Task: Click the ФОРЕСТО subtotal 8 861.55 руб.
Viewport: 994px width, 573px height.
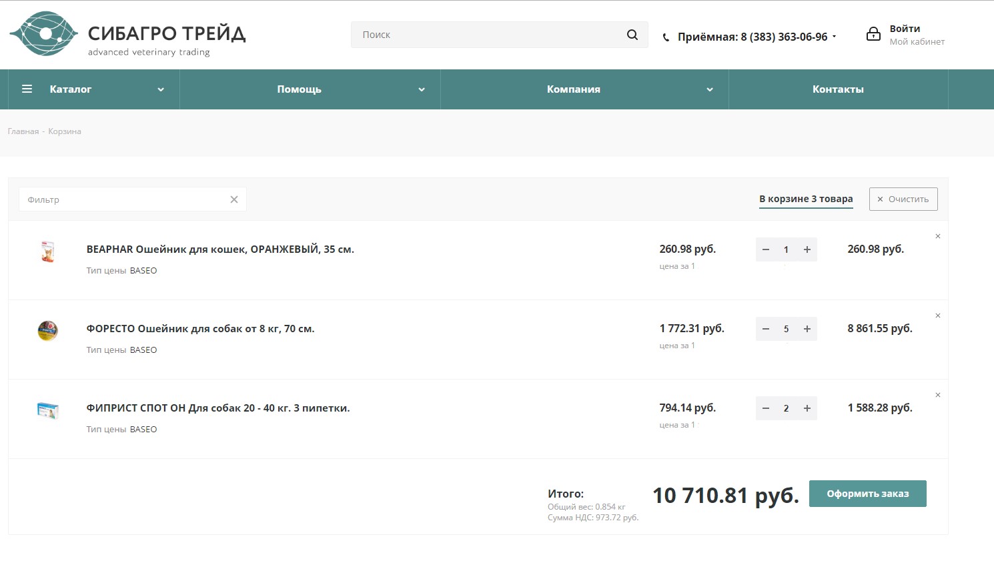Action: pos(880,328)
